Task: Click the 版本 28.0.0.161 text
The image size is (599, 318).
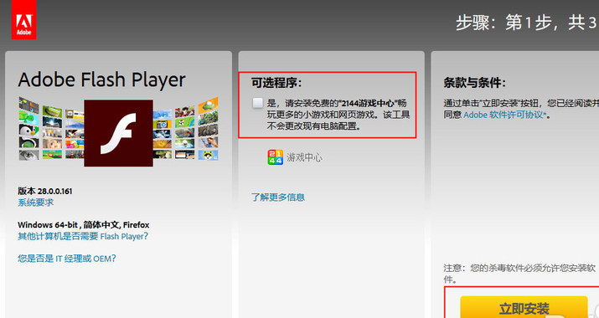Action: pos(44,191)
